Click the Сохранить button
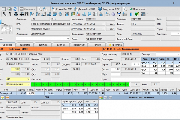The height and width of the screenshot is (120, 180). 27,9
